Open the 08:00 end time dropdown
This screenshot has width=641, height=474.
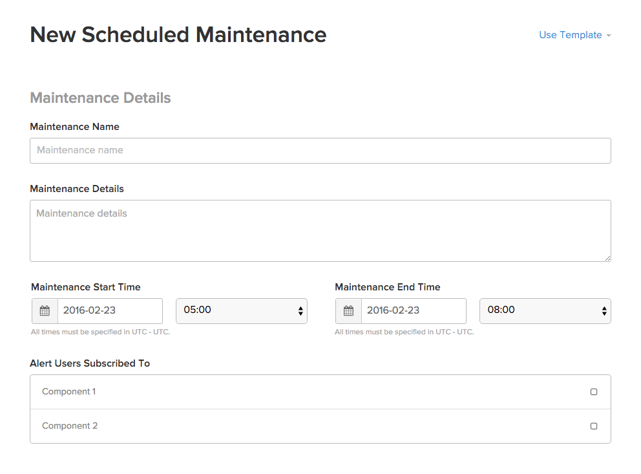[545, 311]
